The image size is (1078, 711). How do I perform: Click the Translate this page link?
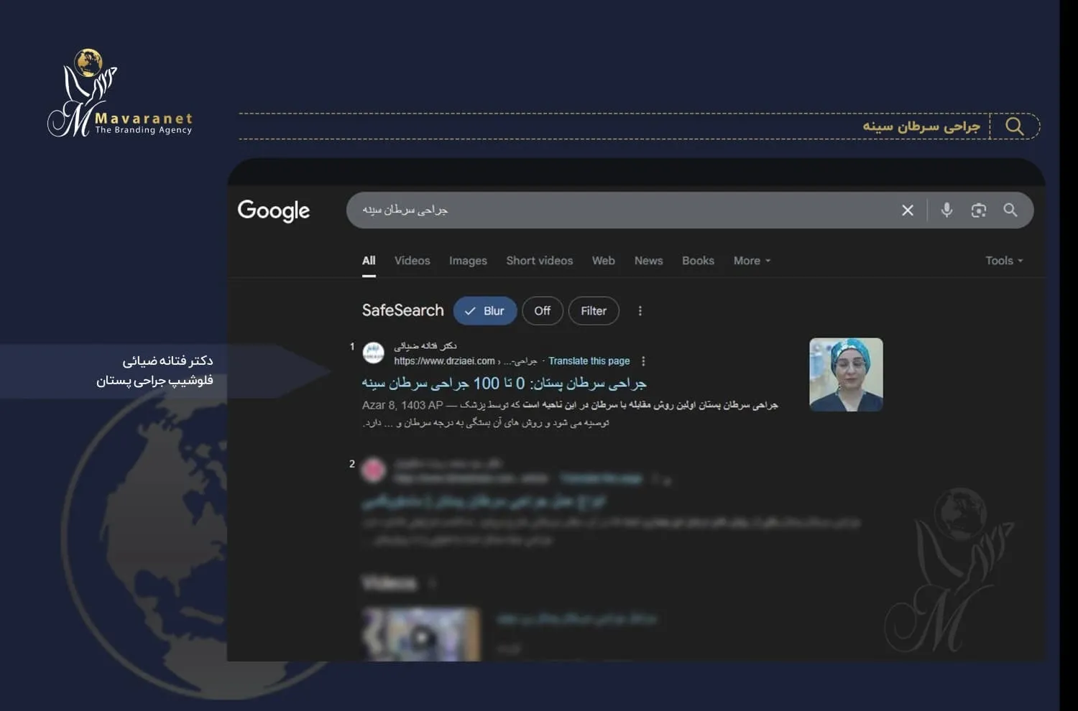click(x=589, y=361)
